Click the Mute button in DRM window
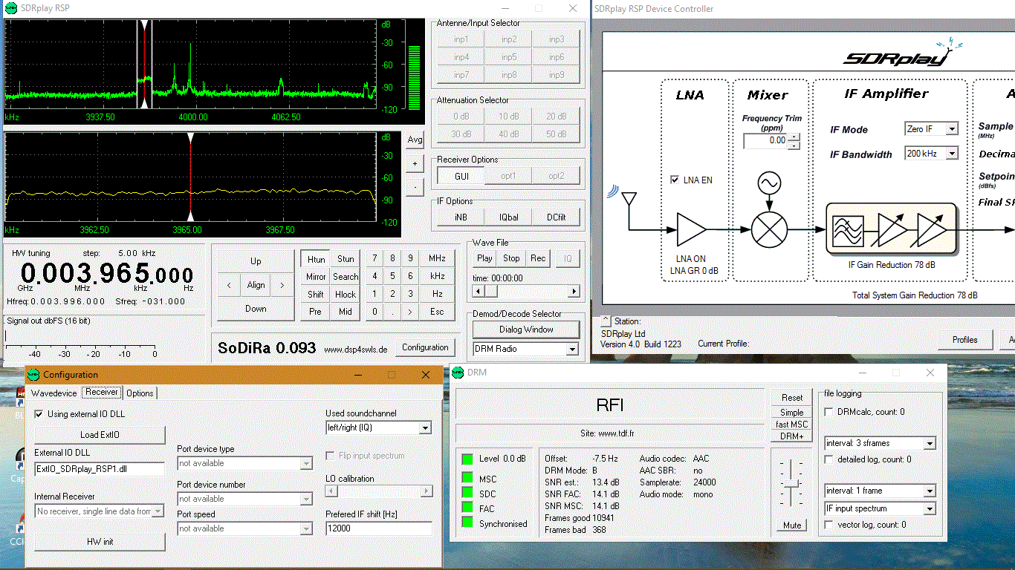Viewport: 1015px width, 570px height. pyautogui.click(x=792, y=525)
